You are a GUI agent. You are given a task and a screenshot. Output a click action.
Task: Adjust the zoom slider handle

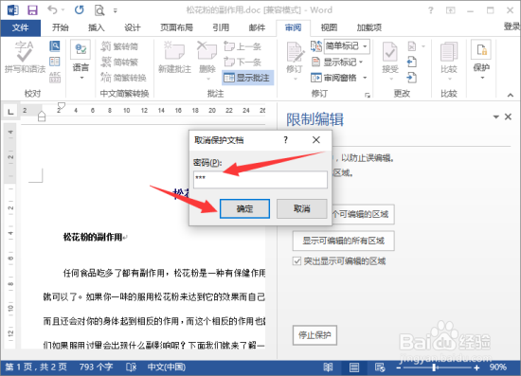pyautogui.click(x=434, y=367)
